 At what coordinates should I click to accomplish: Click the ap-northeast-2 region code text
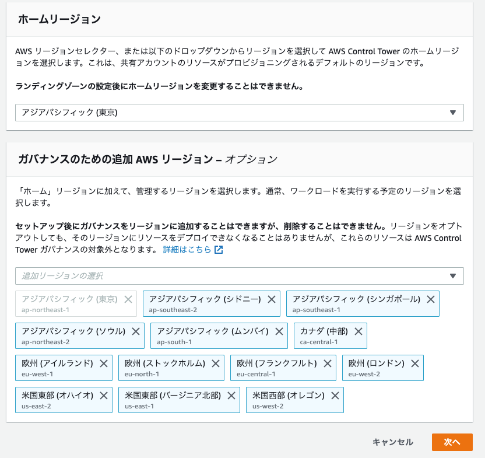45,342
